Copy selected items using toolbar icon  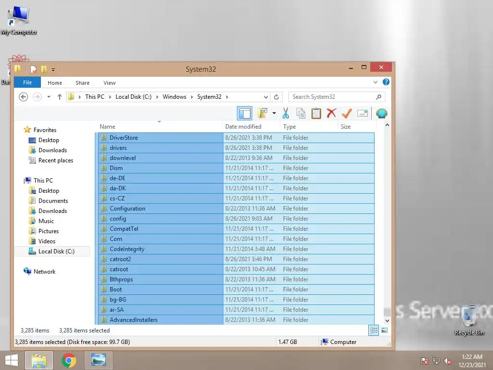coord(301,113)
